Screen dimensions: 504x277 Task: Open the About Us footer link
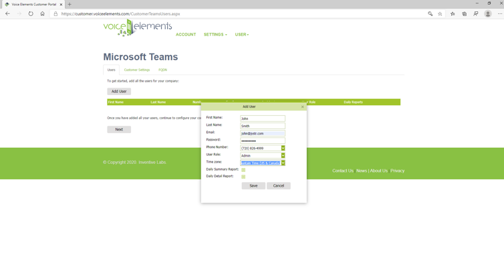pyautogui.click(x=378, y=171)
